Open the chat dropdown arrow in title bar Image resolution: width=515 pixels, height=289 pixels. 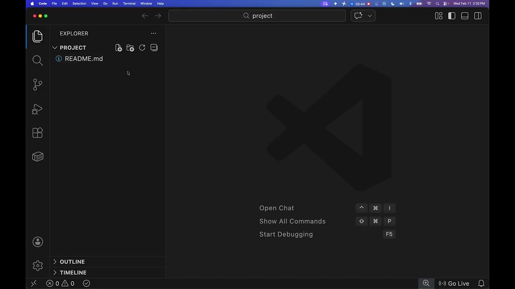(370, 16)
